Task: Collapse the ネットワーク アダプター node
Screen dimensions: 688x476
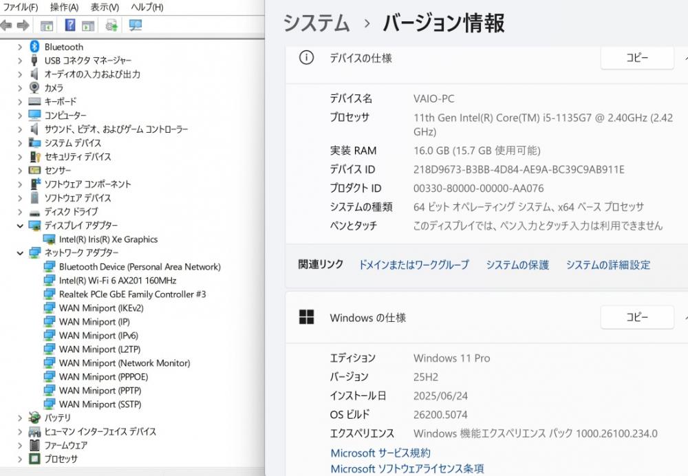Action: pos(20,252)
